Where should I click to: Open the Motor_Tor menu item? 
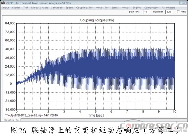coord(102,8)
